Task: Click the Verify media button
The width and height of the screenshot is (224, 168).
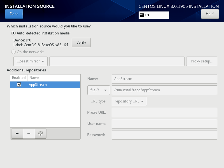Action: (81, 43)
